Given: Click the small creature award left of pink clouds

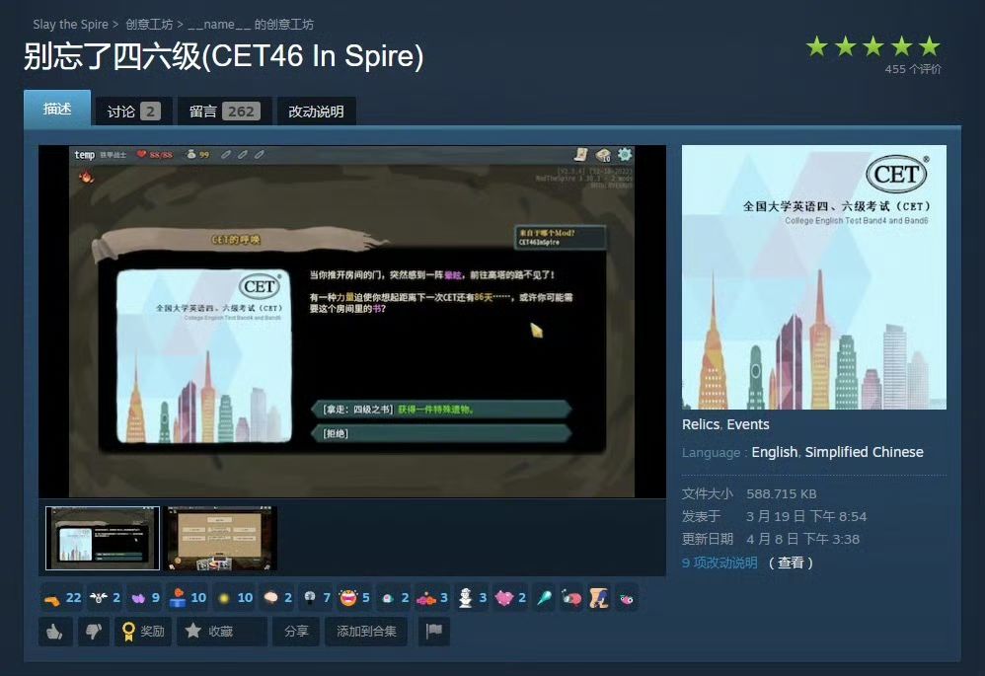Looking at the screenshot, I should (x=394, y=598).
